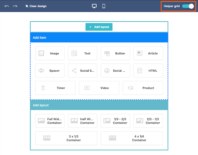This screenshot has width=198, height=155.
Task: Add an Image item
Action: click(x=50, y=53)
